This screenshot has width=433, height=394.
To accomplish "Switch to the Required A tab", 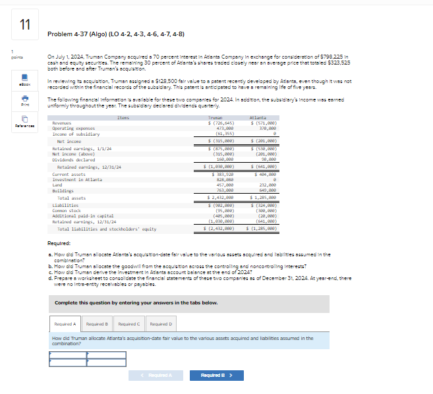I will pyautogui.click(x=65, y=324).
